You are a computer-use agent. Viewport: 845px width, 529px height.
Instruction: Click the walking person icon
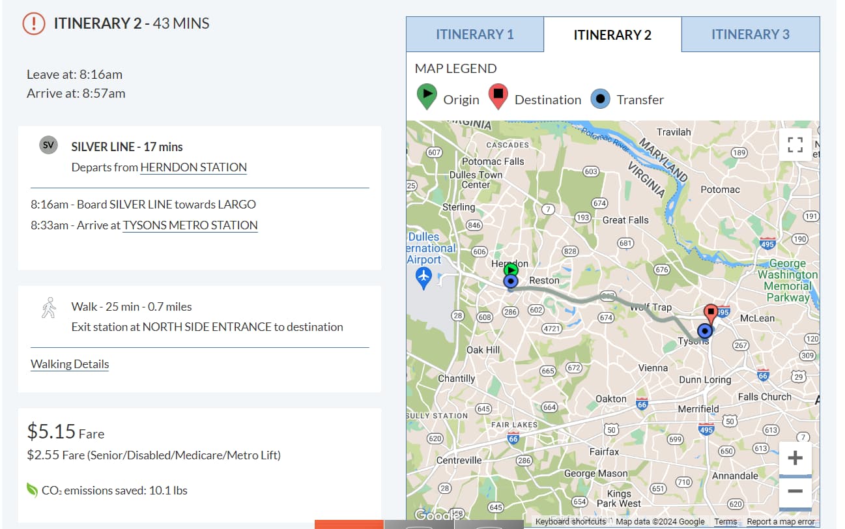coord(49,307)
